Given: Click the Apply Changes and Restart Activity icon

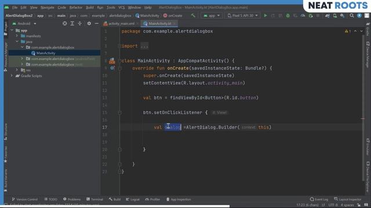Looking at the screenshot, I should point(273,16).
